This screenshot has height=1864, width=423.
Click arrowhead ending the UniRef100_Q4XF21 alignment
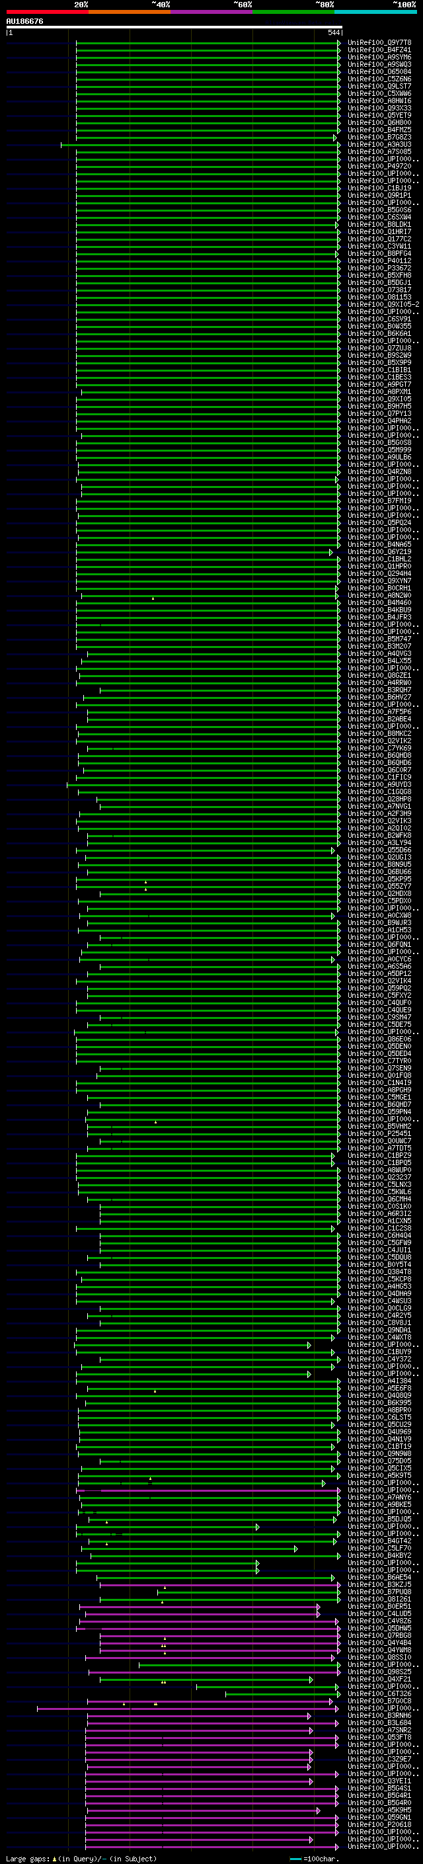(x=312, y=1680)
